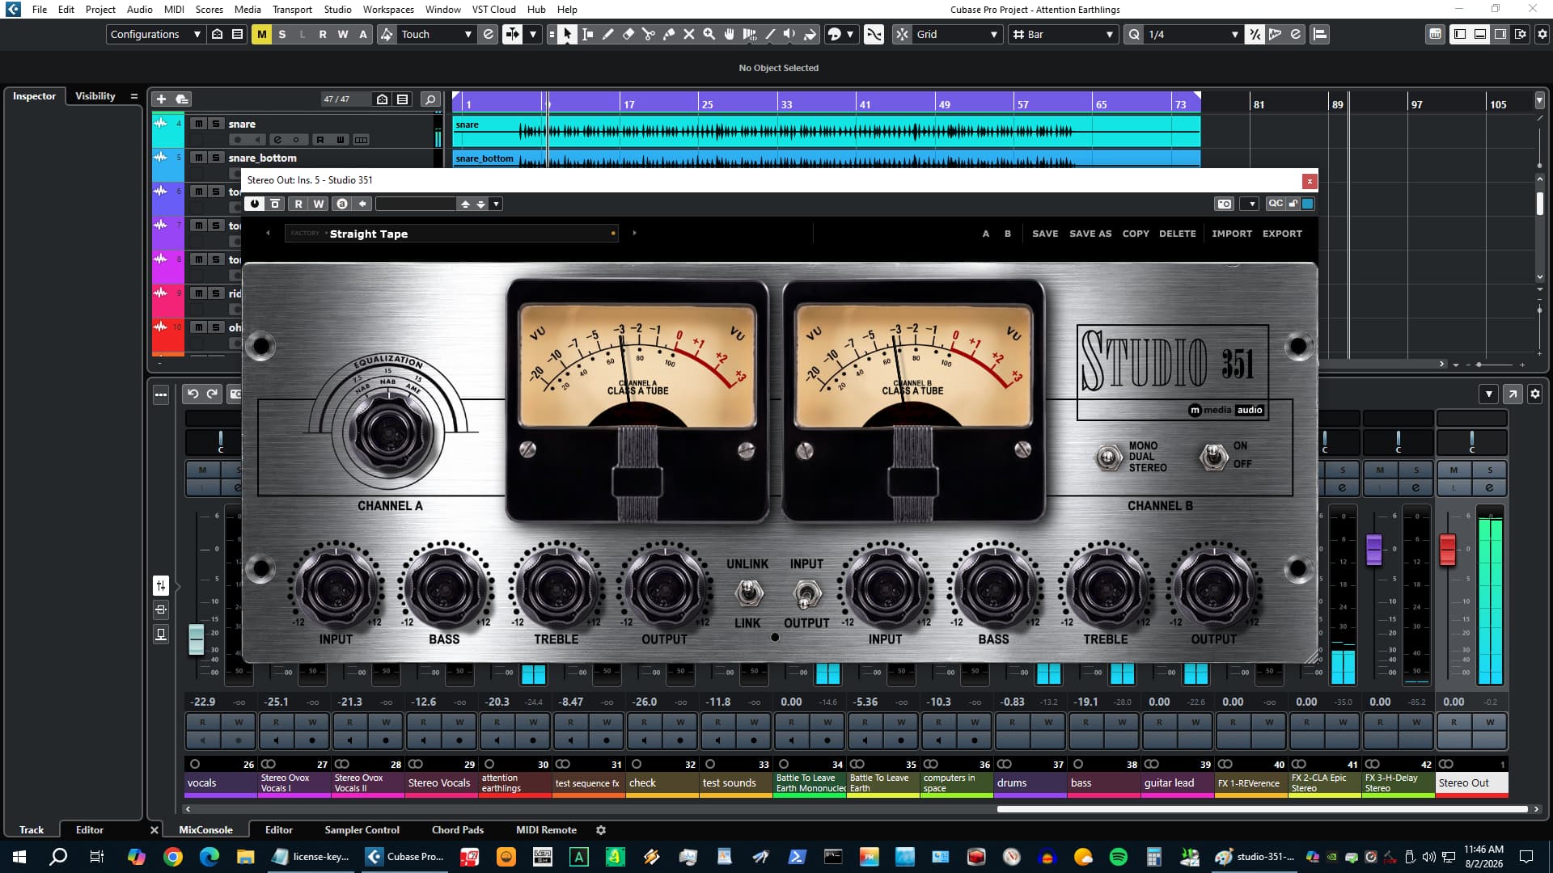Select the Object Selection arrow tool
The image size is (1553, 873).
(567, 34)
